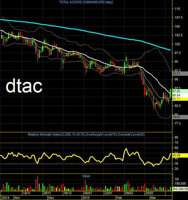Click the 80 level on RSI axis
Viewport: 188px width, 200px height.
point(176,137)
